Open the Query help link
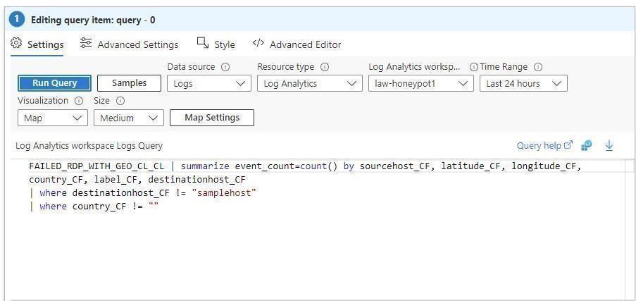 click(544, 146)
